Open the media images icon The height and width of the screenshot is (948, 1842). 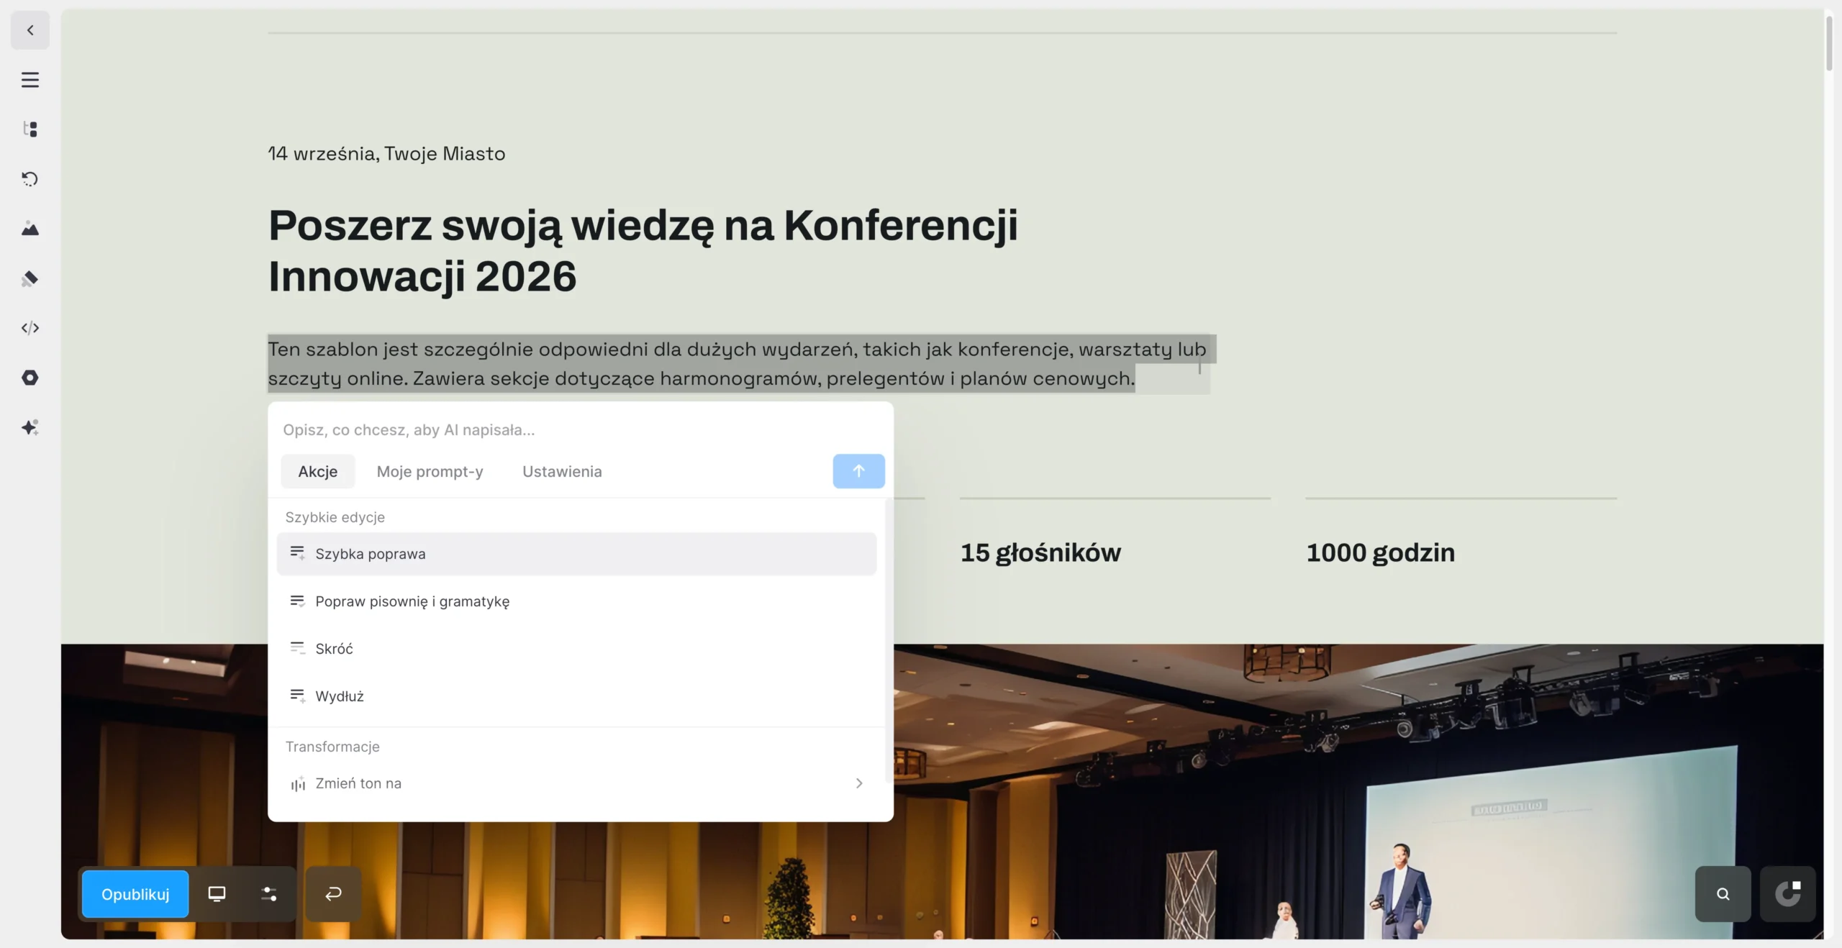click(x=30, y=229)
